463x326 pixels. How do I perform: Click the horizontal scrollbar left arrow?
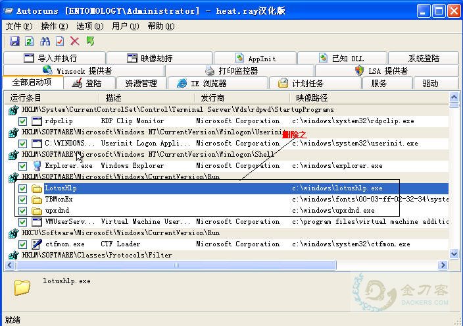click(10, 265)
